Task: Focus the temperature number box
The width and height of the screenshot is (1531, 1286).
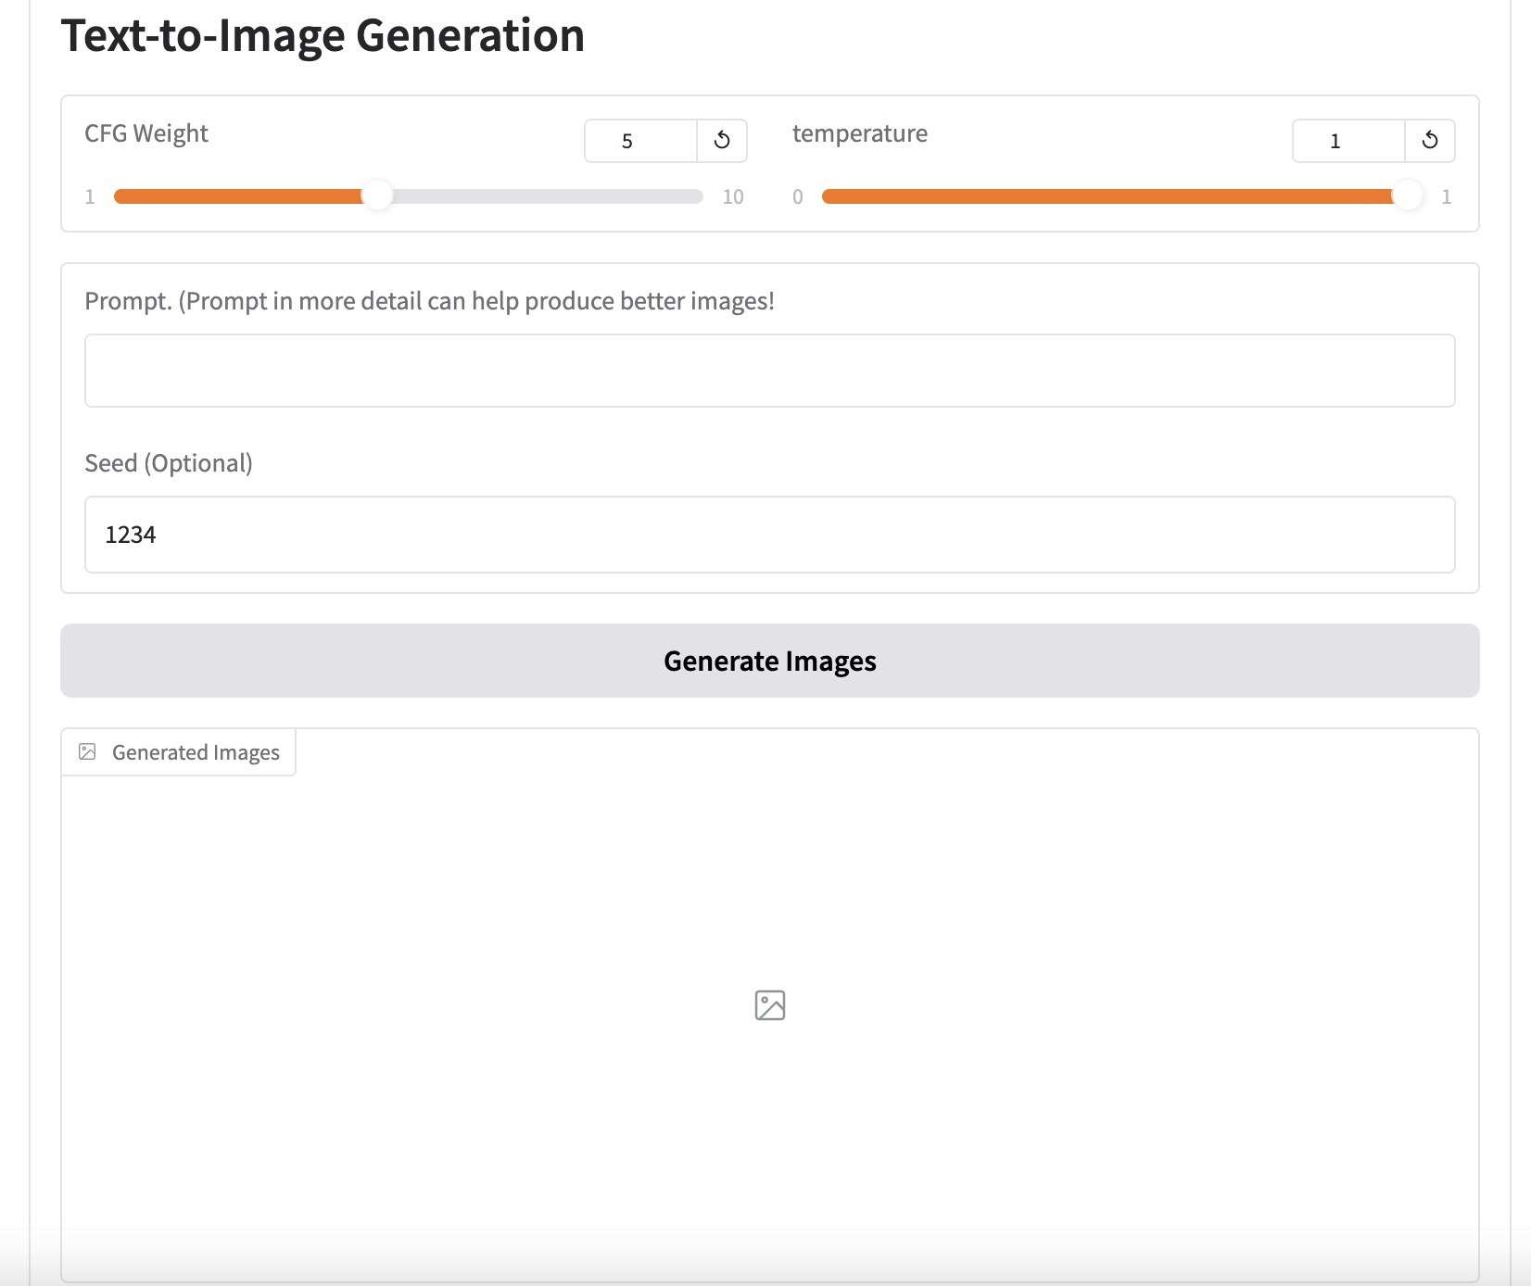Action: pyautogui.click(x=1348, y=141)
